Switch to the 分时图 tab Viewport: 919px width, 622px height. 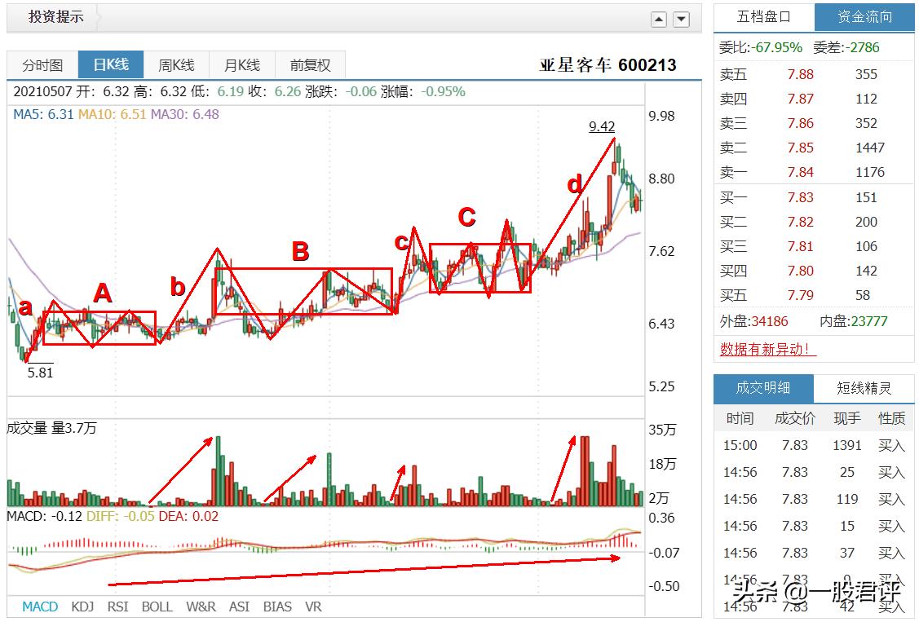pos(42,65)
